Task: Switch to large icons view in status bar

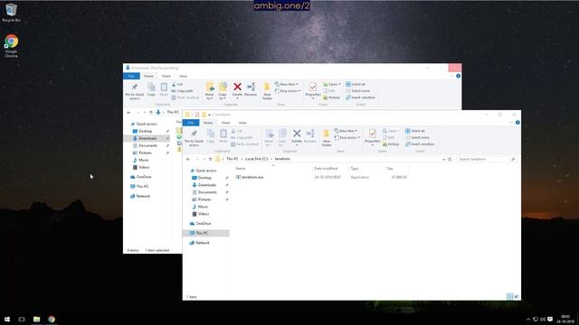Action: click(517, 297)
